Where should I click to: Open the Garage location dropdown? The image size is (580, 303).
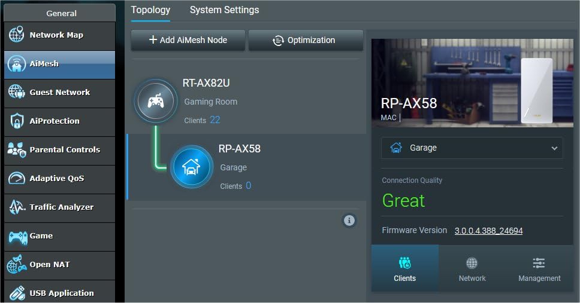point(472,148)
